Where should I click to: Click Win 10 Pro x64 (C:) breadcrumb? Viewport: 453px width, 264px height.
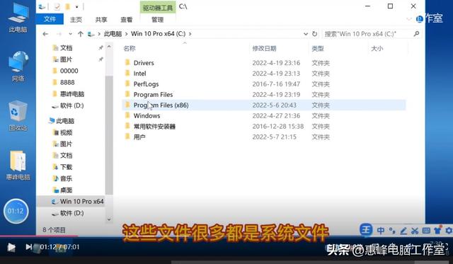[158, 34]
